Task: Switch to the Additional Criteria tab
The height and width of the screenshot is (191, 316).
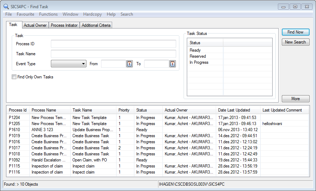Action: click(x=96, y=25)
